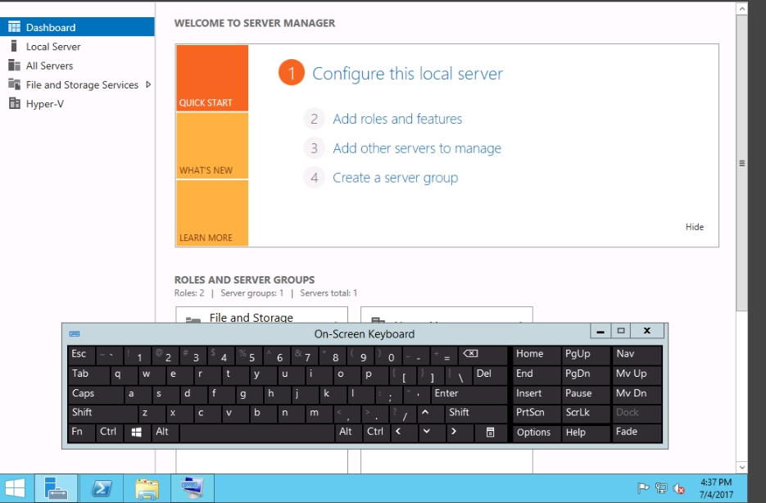766x503 pixels.
Task: Toggle the left Ctrl key
Action: pyautogui.click(x=110, y=433)
